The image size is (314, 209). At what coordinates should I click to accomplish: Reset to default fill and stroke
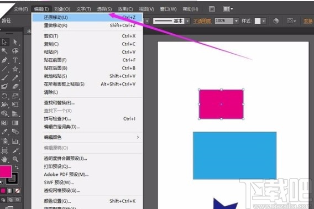pyautogui.click(x=2, y=182)
